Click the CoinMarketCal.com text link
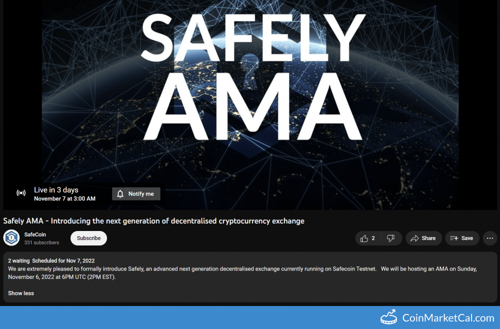This screenshot has height=329, width=500. click(x=448, y=318)
